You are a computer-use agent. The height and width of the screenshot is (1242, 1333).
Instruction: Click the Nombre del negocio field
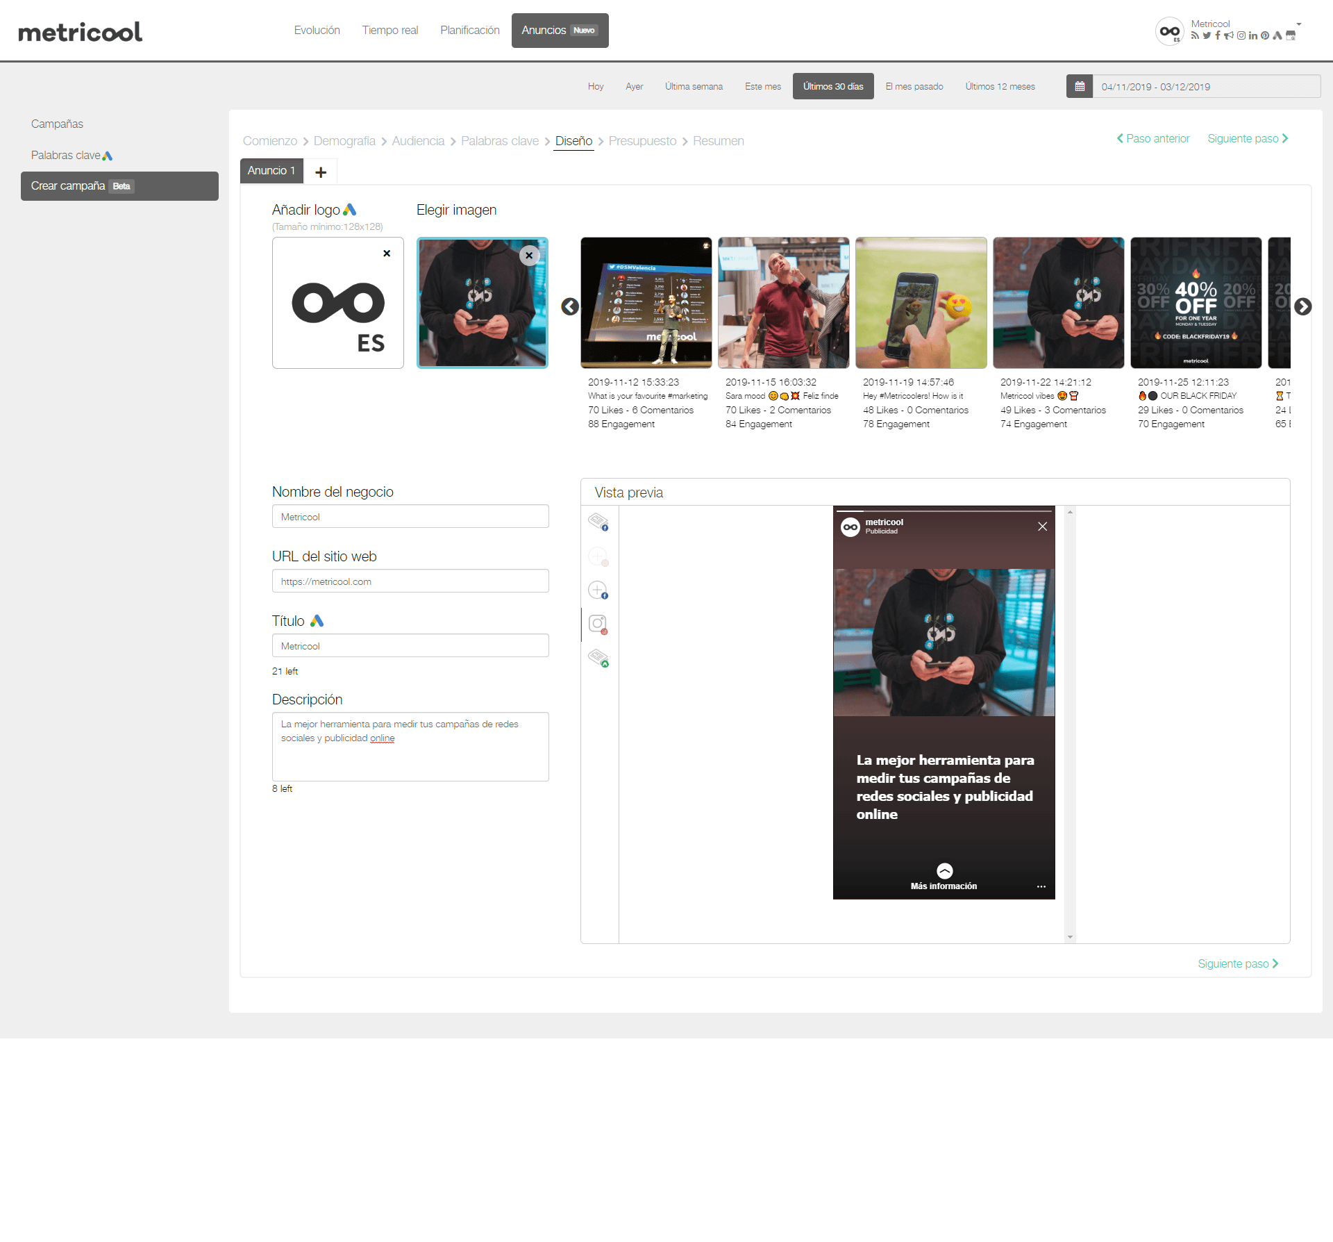(x=410, y=517)
